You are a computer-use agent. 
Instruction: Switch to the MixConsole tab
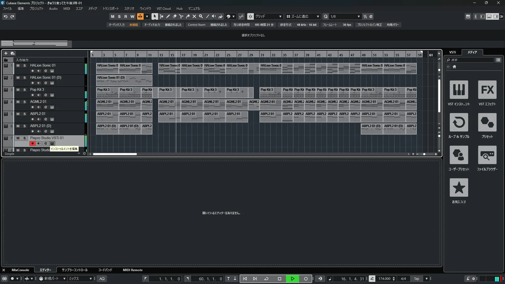tap(20, 270)
